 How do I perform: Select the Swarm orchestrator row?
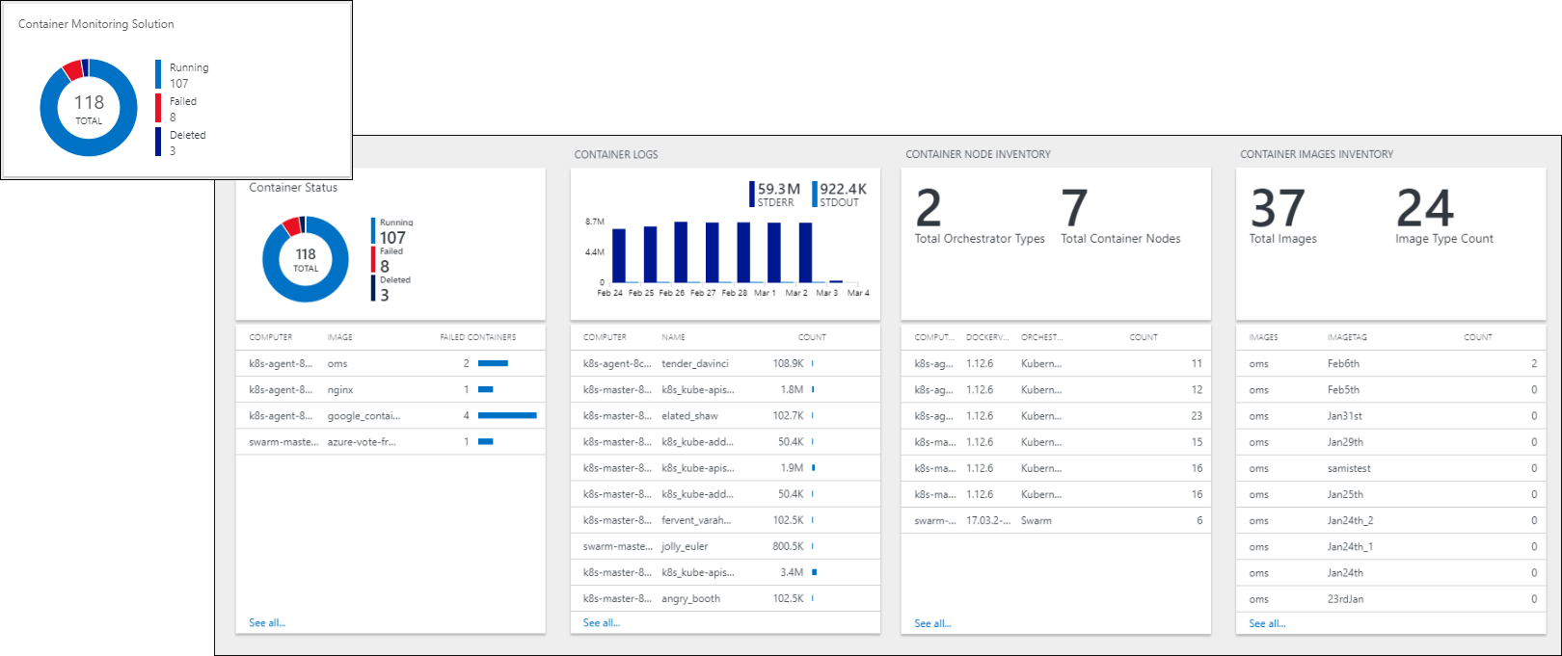click(x=1056, y=520)
